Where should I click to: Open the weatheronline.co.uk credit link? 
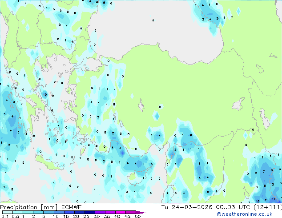coord(245,214)
